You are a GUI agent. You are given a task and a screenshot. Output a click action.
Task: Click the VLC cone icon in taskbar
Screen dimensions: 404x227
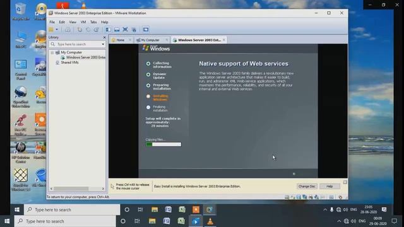point(210,221)
